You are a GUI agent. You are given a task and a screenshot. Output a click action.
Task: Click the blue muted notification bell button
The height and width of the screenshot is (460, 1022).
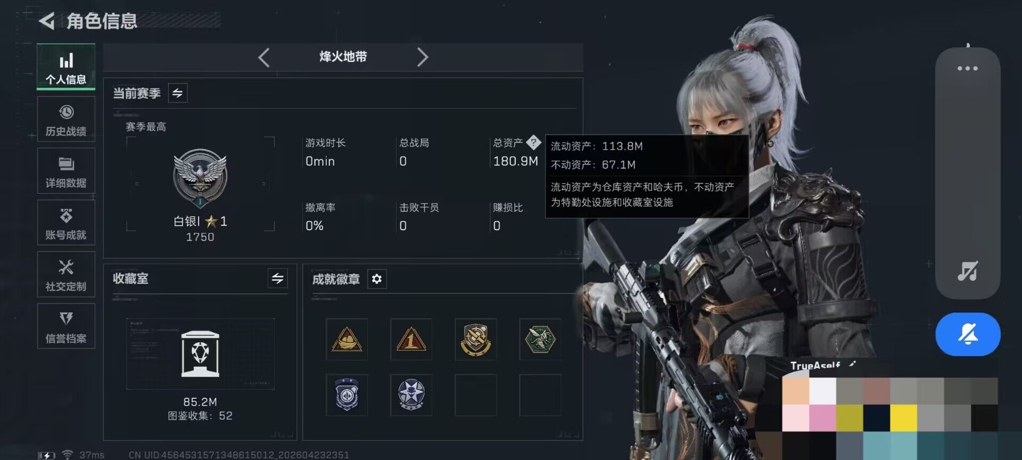pos(968,334)
